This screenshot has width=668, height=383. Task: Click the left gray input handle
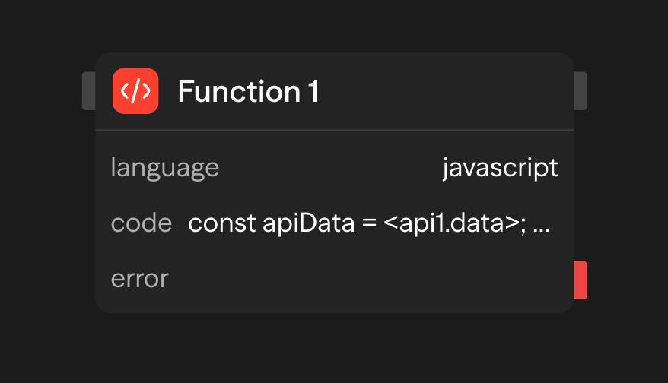pos(88,91)
